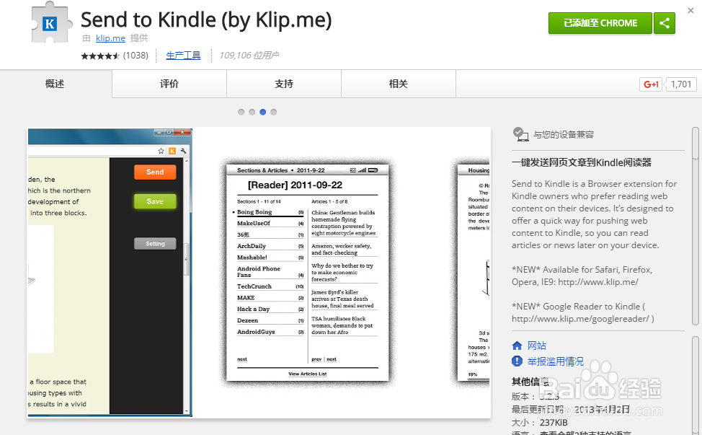Click the 大小: 237KiB text

point(540,423)
